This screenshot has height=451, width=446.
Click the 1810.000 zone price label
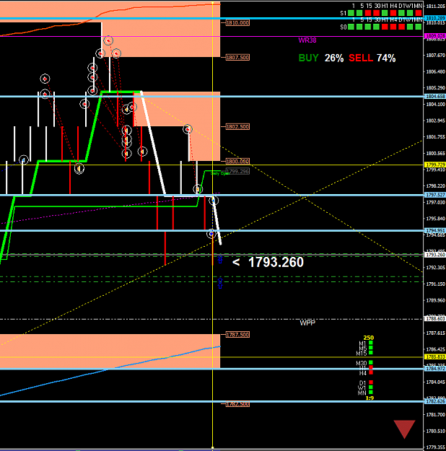click(237, 22)
